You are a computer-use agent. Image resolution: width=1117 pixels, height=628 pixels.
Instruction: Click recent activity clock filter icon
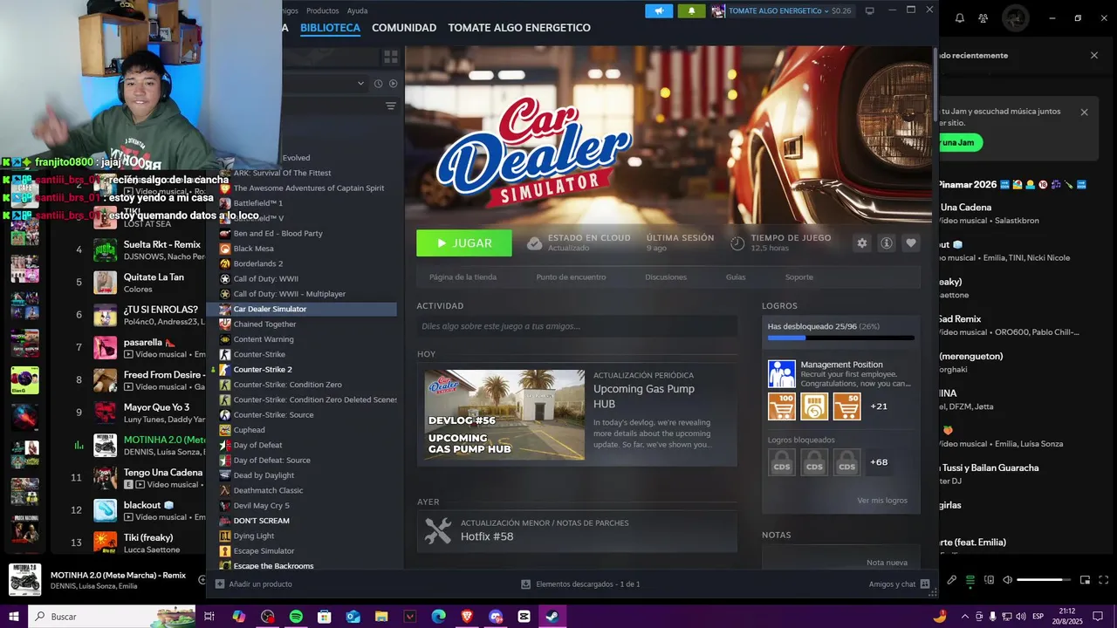pyautogui.click(x=378, y=84)
